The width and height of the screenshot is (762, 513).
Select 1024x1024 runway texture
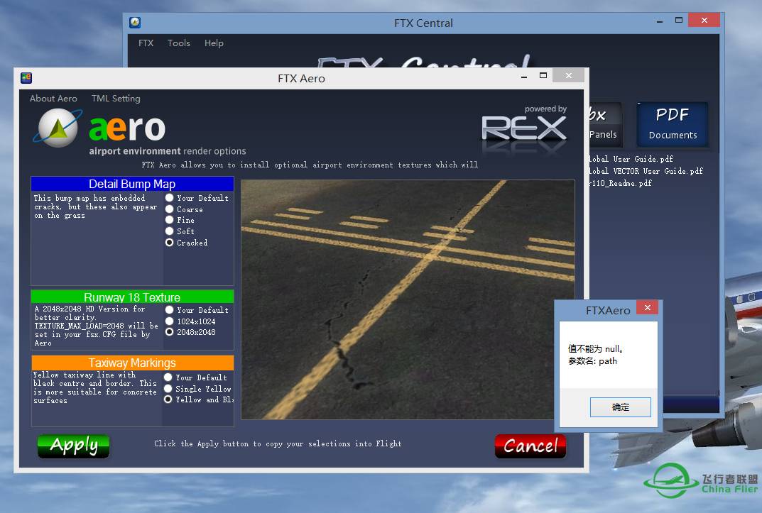click(x=170, y=321)
